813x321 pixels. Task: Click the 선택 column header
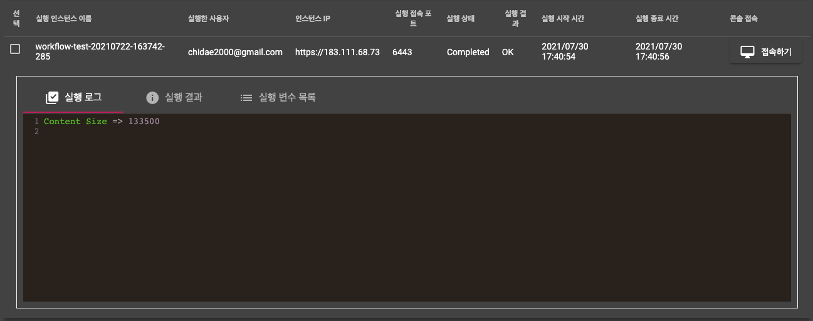(x=16, y=18)
